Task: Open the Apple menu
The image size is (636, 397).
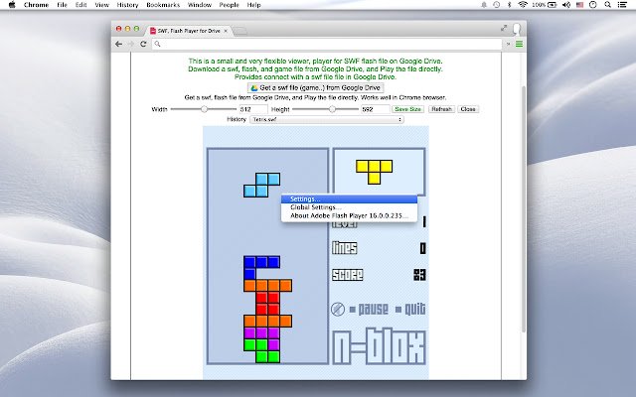Action: [x=12, y=5]
